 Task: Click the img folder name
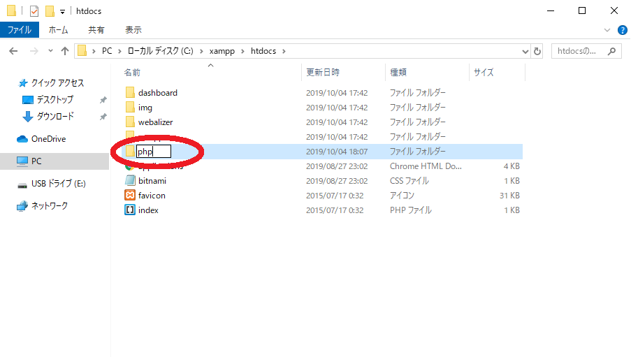click(x=145, y=108)
